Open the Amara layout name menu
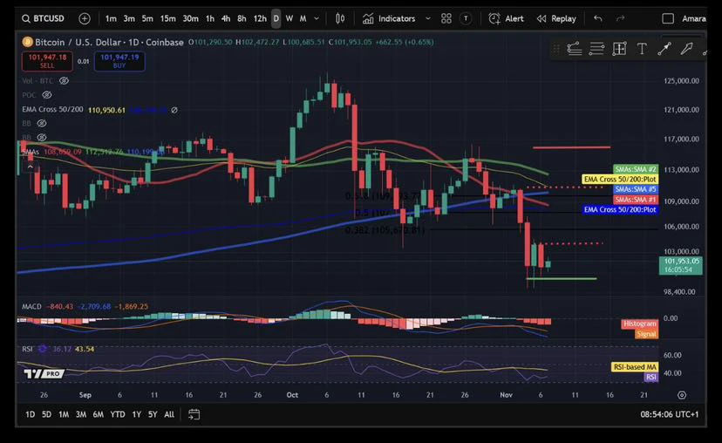The height and width of the screenshot is (443, 722). (693, 18)
